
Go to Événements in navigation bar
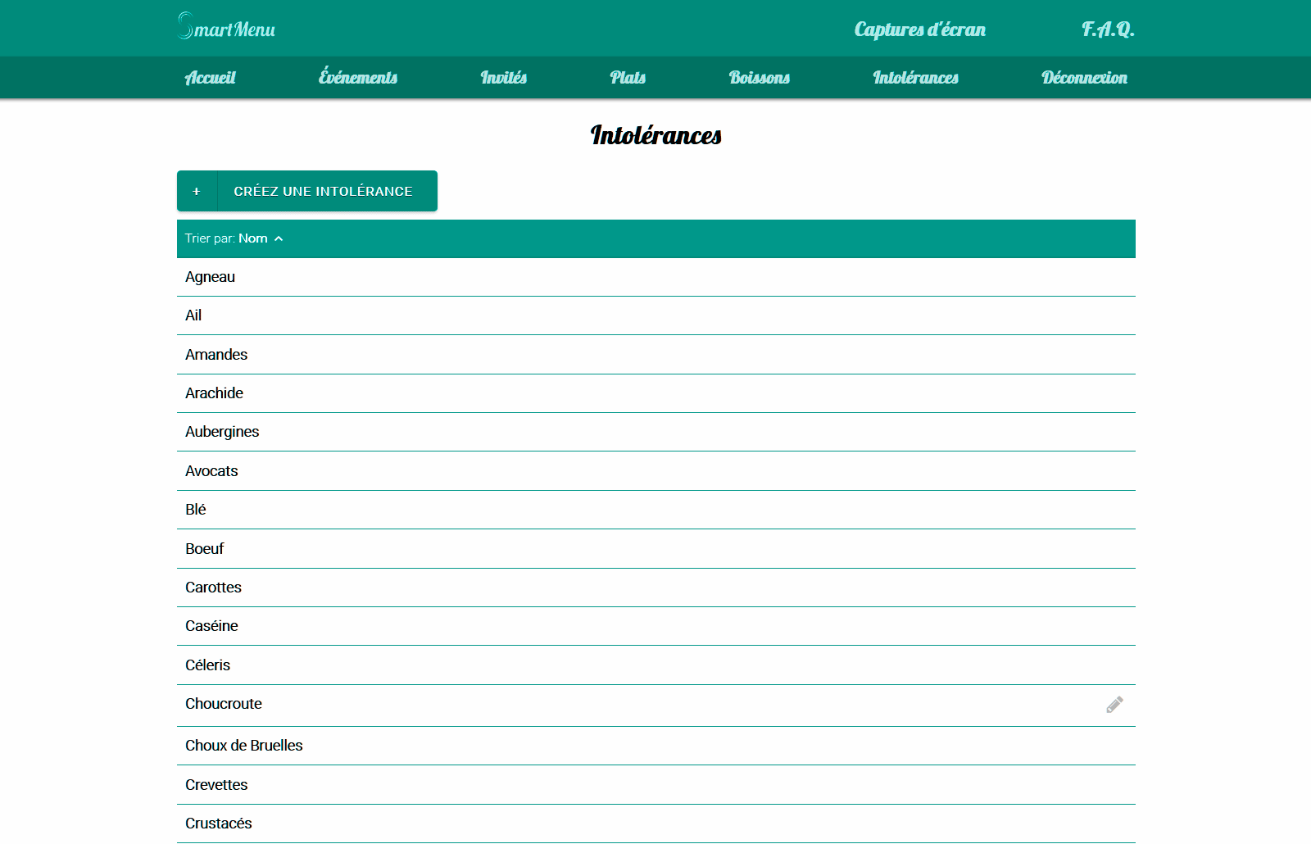click(357, 78)
